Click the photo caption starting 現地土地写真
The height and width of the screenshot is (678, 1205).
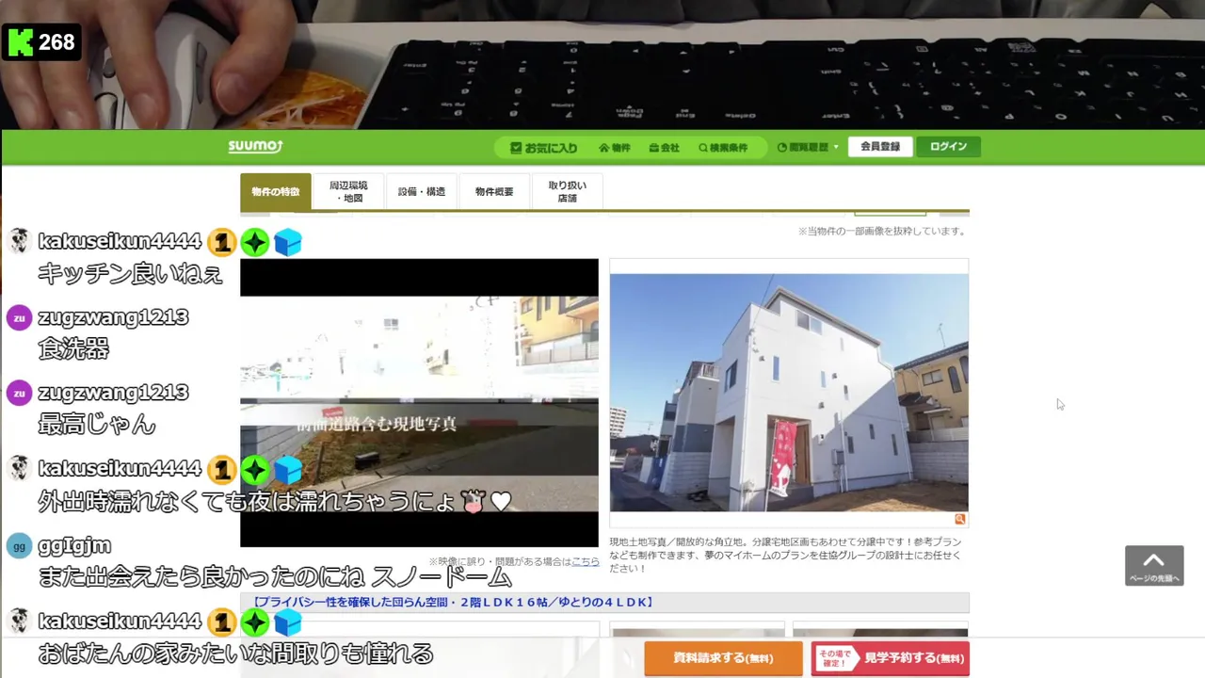(x=785, y=556)
